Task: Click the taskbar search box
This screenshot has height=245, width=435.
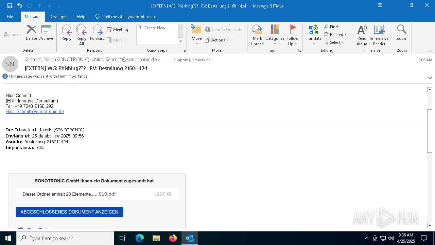Action: coord(65,238)
